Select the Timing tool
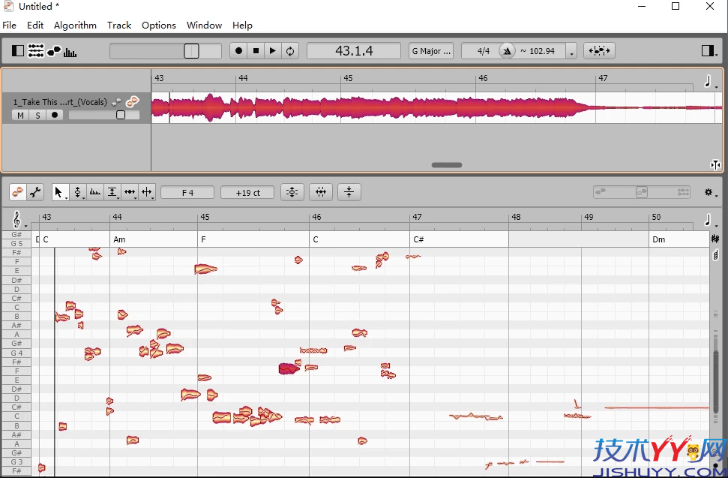Image resolution: width=728 pixels, height=478 pixels. (x=130, y=192)
